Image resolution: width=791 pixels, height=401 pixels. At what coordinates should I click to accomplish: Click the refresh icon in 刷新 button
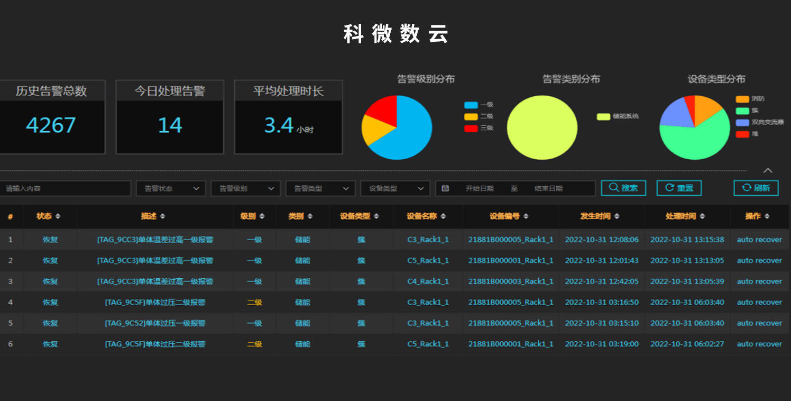click(x=747, y=188)
